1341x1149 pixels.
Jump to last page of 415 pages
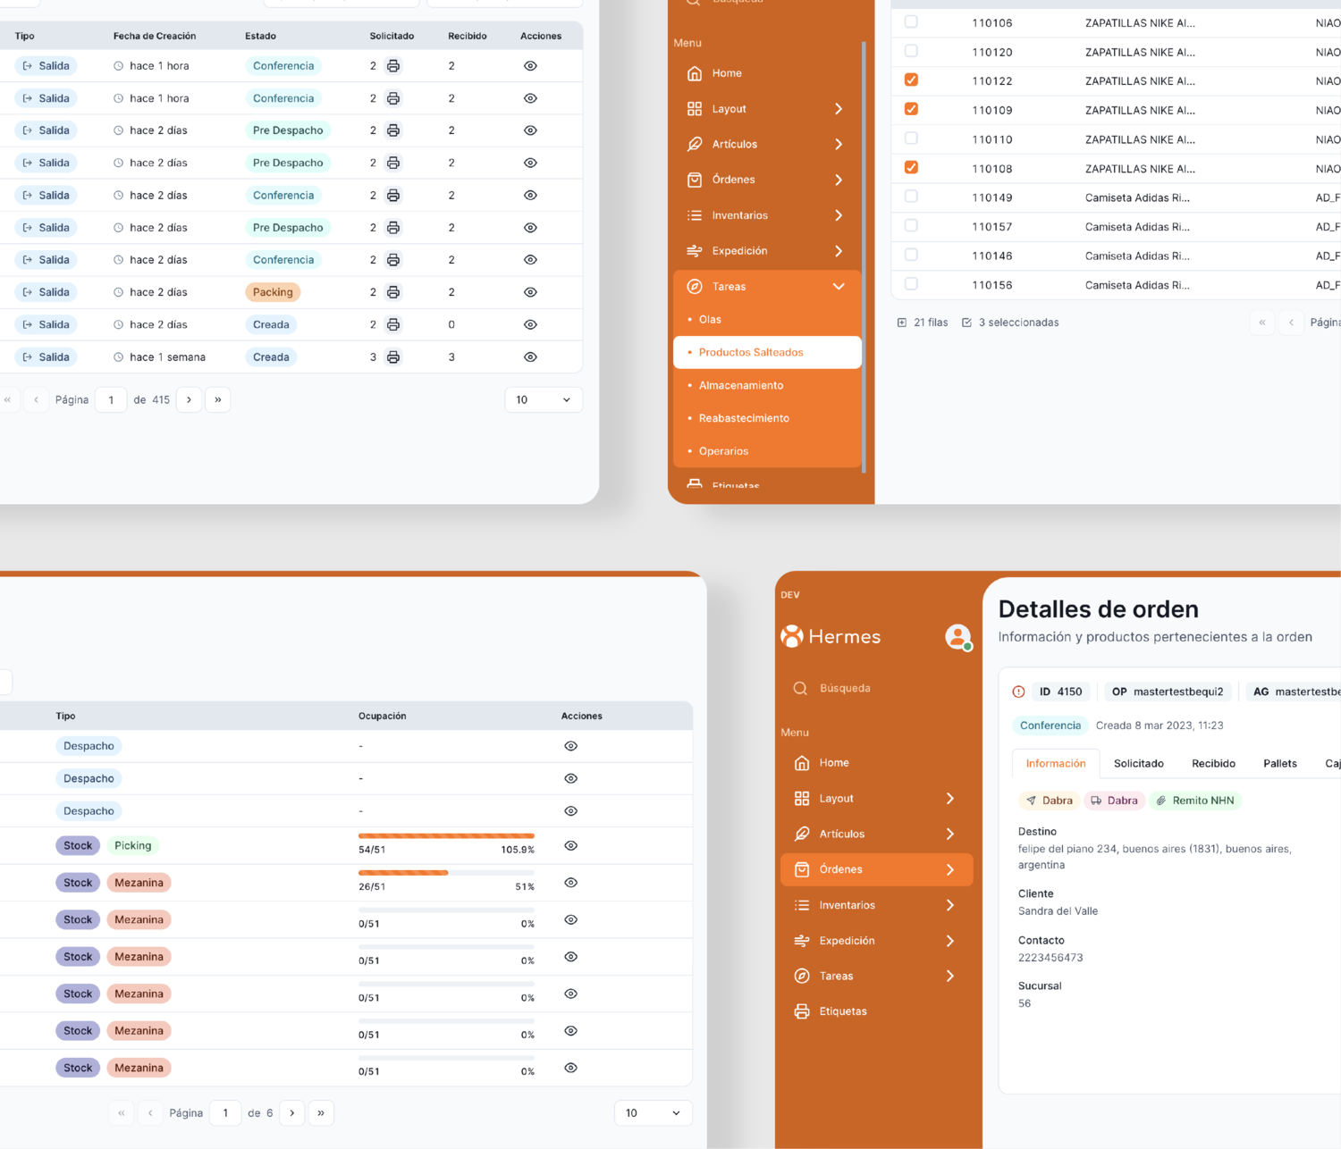pos(218,400)
